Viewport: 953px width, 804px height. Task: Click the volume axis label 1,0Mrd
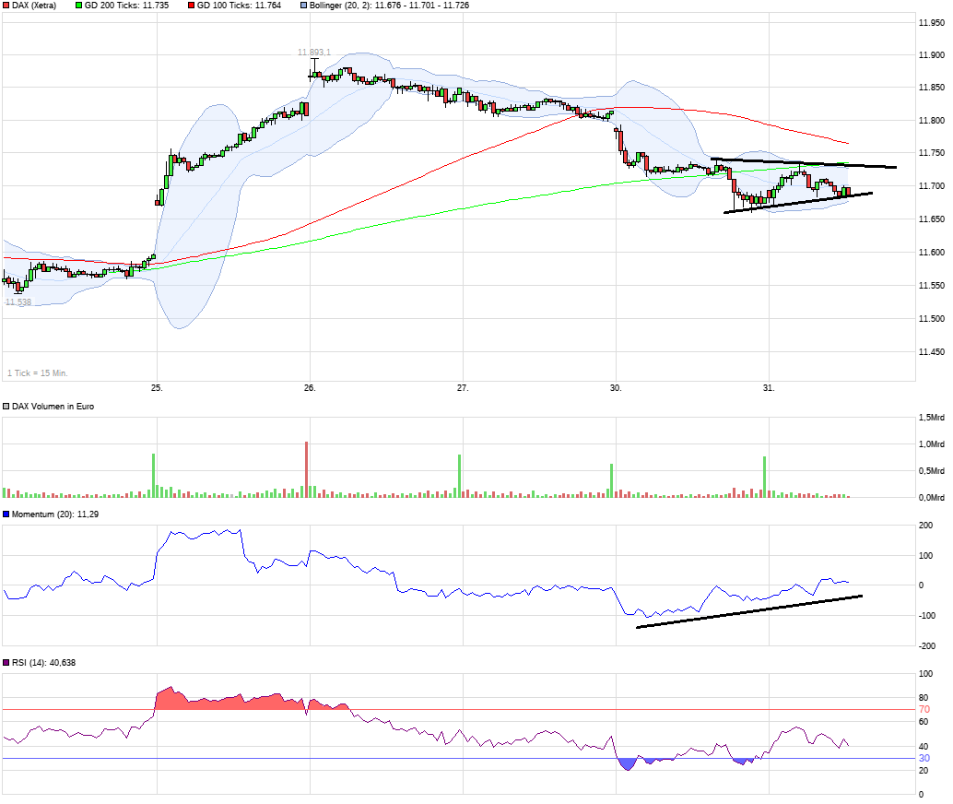coord(932,444)
